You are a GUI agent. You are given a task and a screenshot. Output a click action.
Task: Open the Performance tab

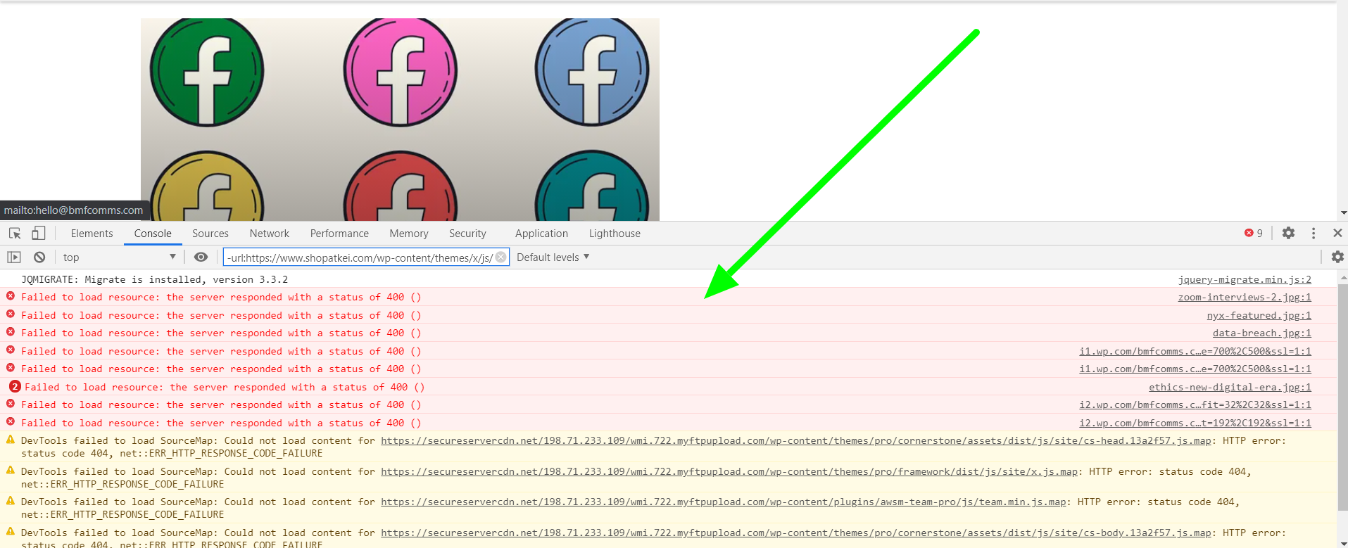(339, 234)
